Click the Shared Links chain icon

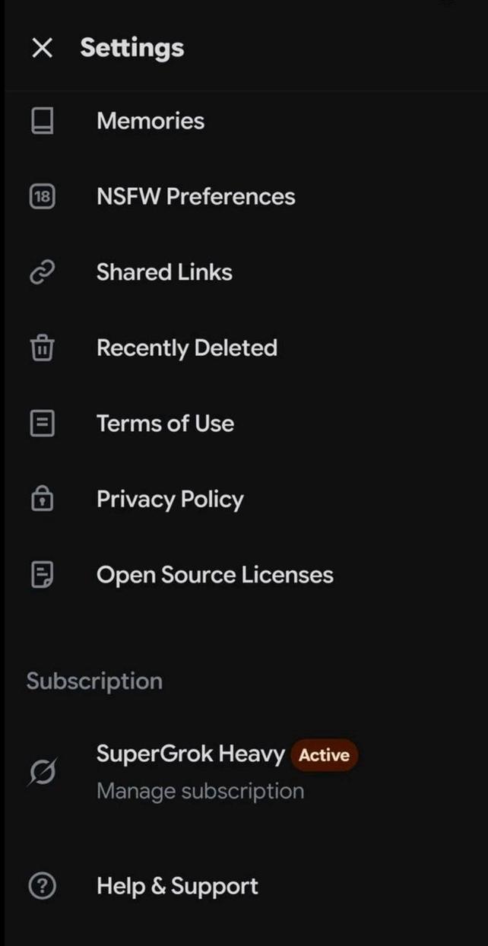click(42, 271)
